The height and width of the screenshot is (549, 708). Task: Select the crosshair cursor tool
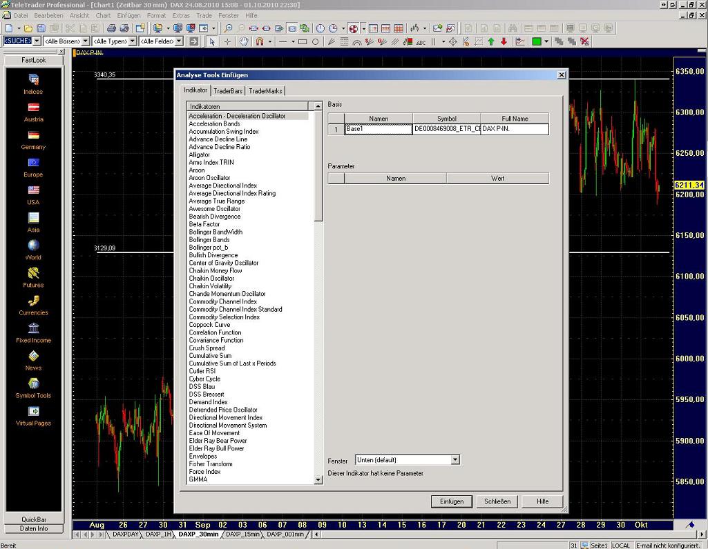tap(227, 41)
